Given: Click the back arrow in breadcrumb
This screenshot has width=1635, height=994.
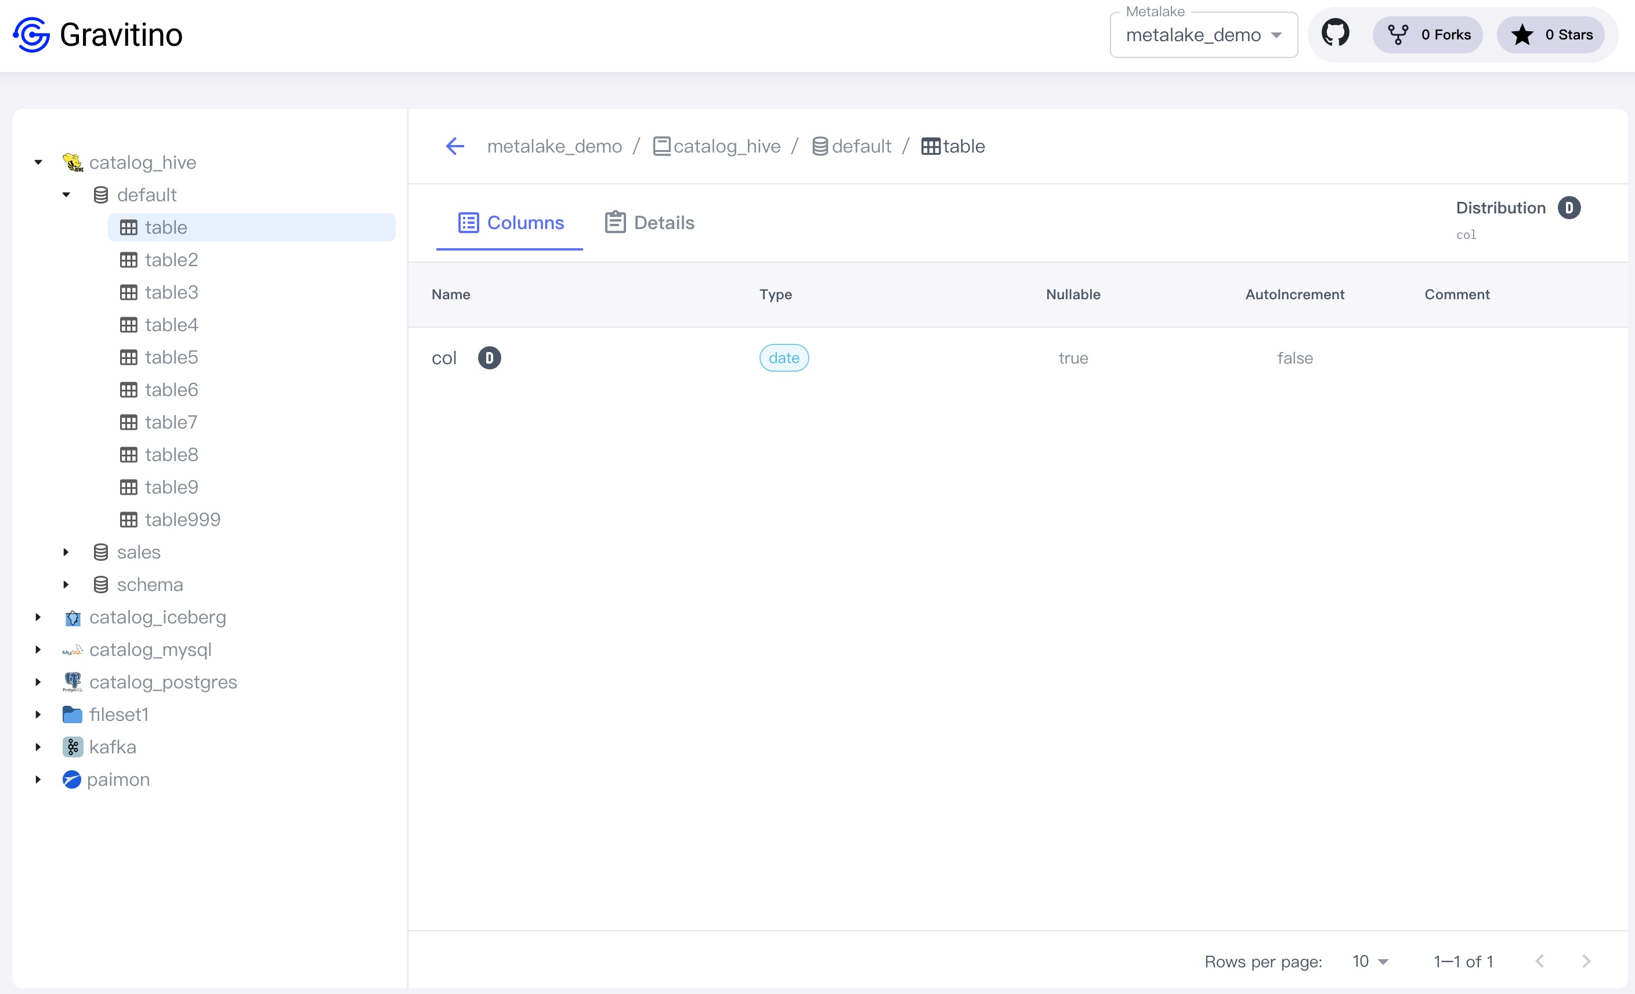Looking at the screenshot, I should coord(455,146).
